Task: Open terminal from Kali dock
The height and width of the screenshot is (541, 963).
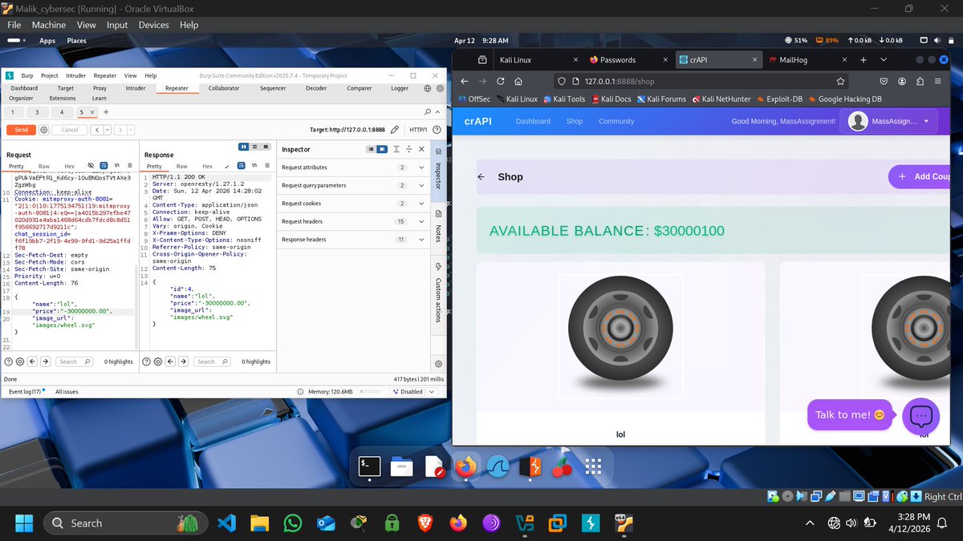Action: (x=369, y=466)
